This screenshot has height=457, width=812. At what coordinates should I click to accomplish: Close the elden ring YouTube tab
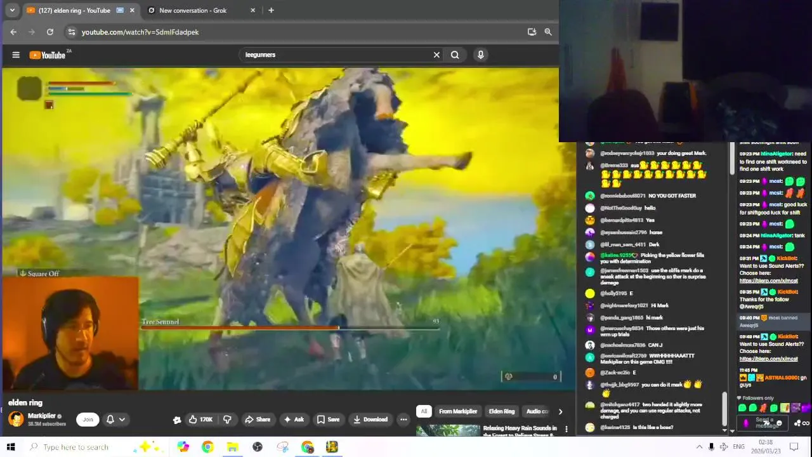[x=132, y=10]
